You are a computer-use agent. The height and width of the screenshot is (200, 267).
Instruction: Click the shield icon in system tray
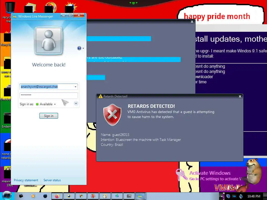pyautogui.click(x=228, y=196)
